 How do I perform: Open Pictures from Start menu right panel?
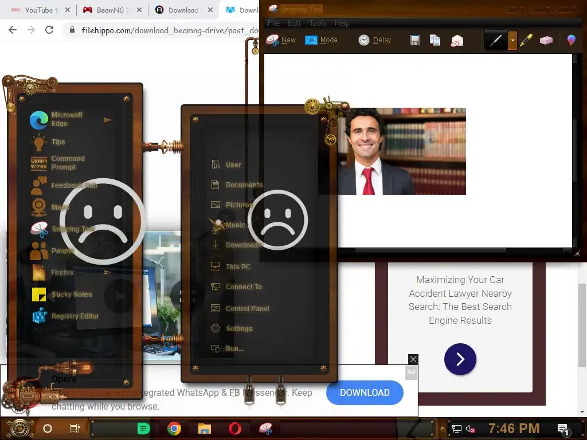232,205
